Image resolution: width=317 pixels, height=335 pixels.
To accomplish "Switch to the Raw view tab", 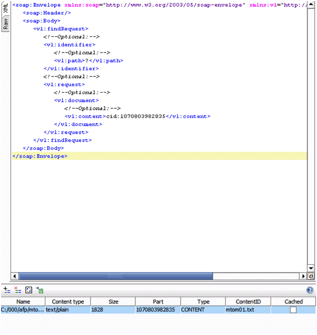I will 6,24.
